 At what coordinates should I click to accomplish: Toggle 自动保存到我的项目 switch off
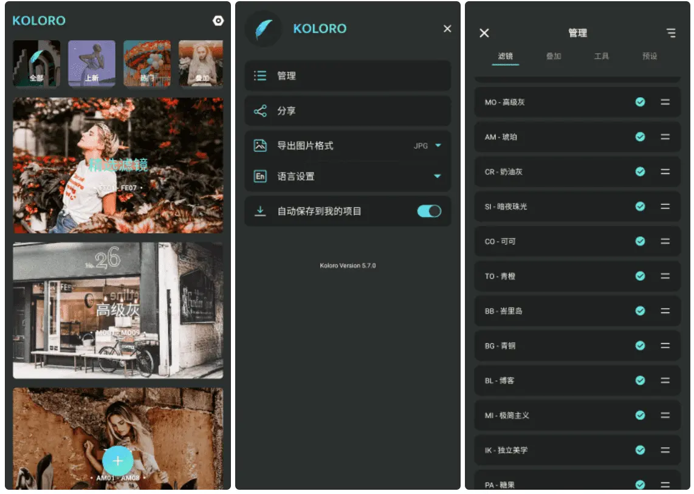point(429,211)
